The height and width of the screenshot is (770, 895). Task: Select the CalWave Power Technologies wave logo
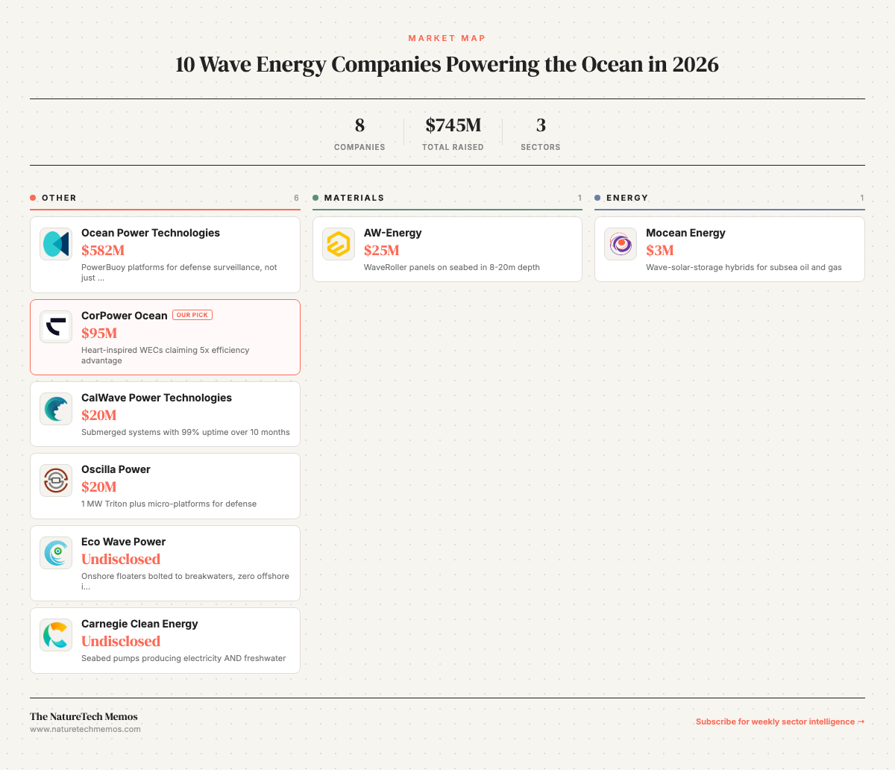point(55,409)
